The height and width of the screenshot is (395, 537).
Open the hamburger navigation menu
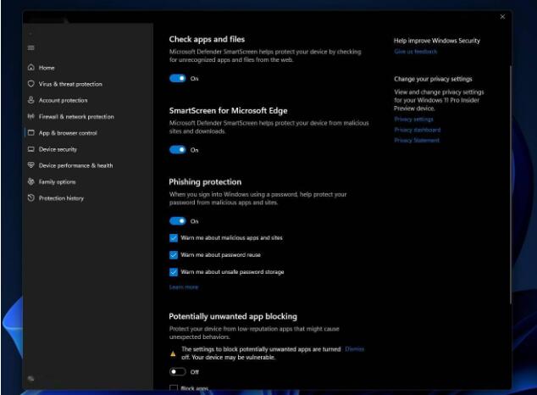coord(31,47)
